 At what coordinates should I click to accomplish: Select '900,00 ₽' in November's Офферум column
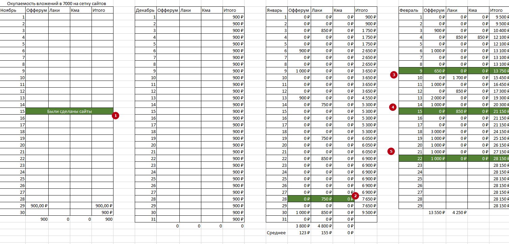(x=37, y=206)
